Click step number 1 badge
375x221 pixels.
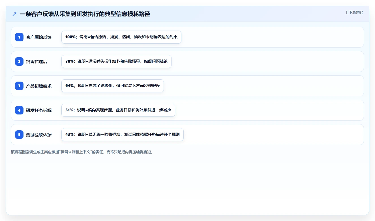(x=19, y=37)
